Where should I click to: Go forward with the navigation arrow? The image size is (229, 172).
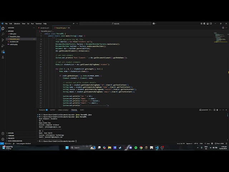coord(77,24)
